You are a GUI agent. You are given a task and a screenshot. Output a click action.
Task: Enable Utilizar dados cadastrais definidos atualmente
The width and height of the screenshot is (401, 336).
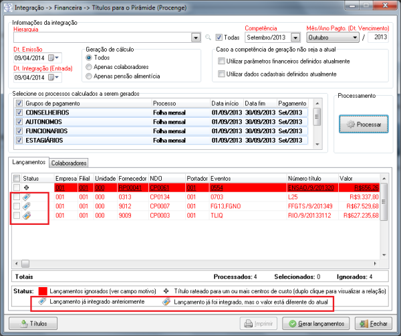coord(222,73)
